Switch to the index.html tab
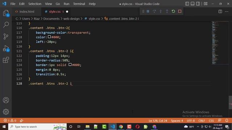Viewport: 232px width, 130px height. point(26,12)
